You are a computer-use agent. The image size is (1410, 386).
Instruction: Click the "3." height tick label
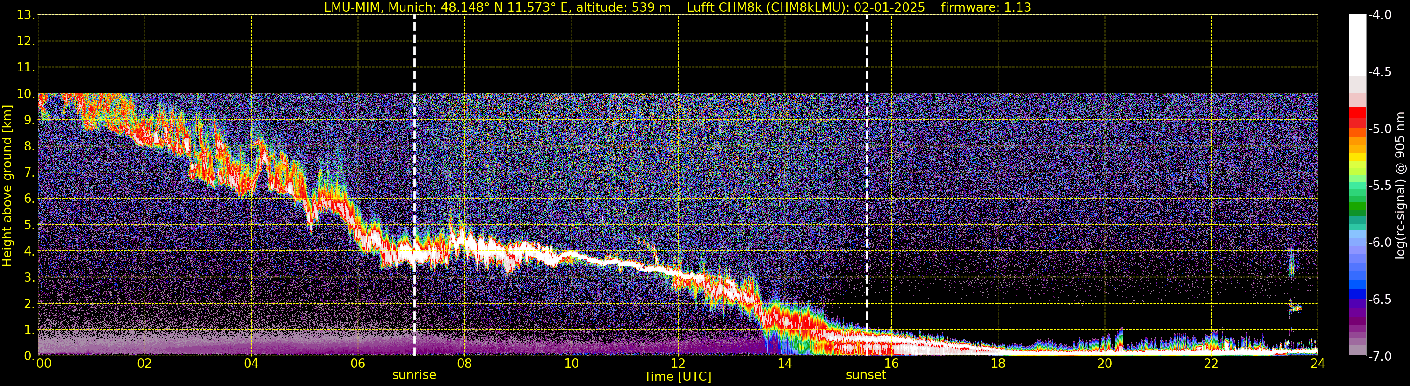[x=29, y=278]
